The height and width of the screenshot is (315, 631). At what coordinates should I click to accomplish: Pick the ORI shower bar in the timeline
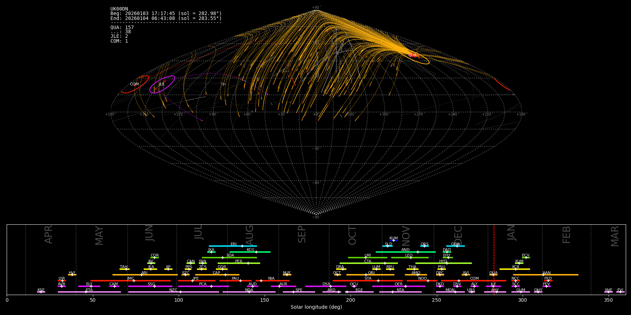370,275
